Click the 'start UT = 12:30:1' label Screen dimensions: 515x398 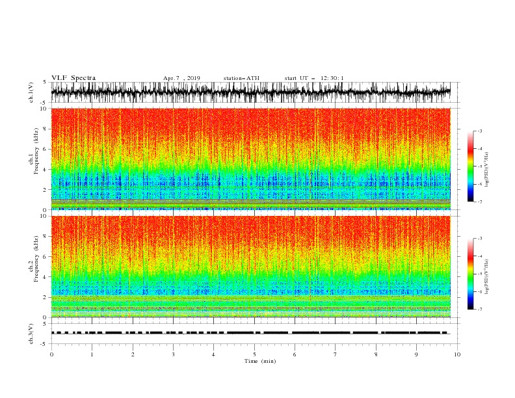[314, 78]
